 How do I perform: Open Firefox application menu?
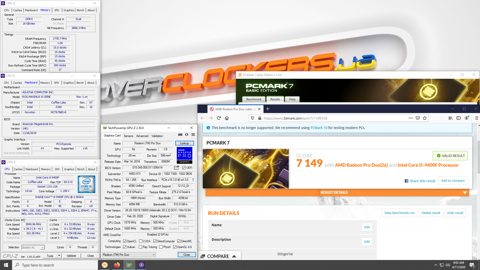tap(476, 118)
